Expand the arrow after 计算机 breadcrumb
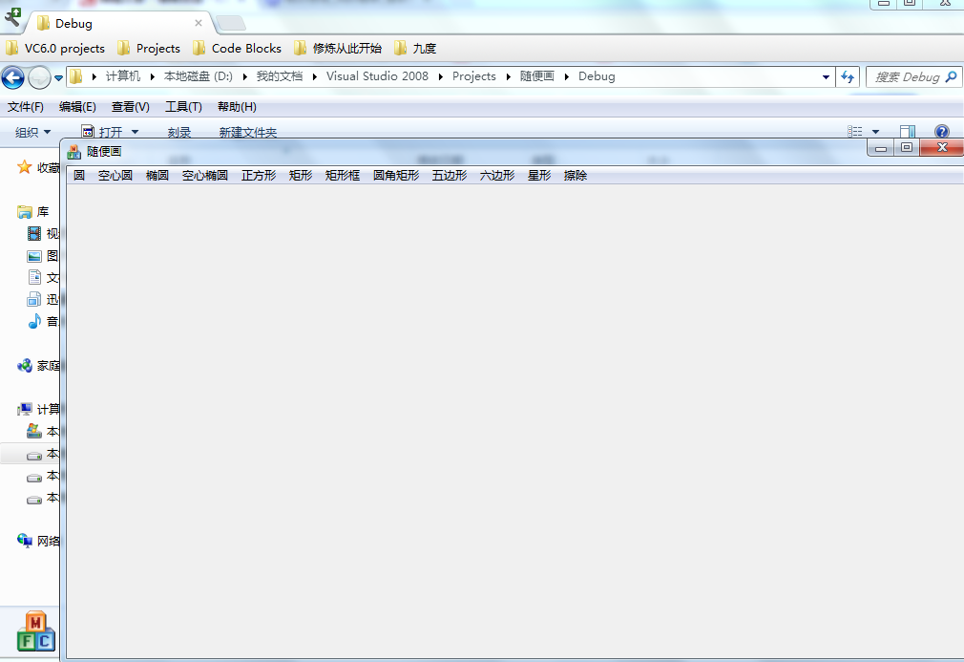The image size is (964, 662). point(153,77)
